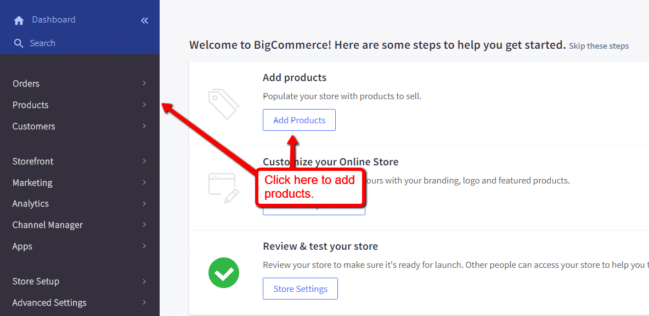Screen dimensions: 649x316
Task: Click the Dashboard home icon
Action: 18,19
